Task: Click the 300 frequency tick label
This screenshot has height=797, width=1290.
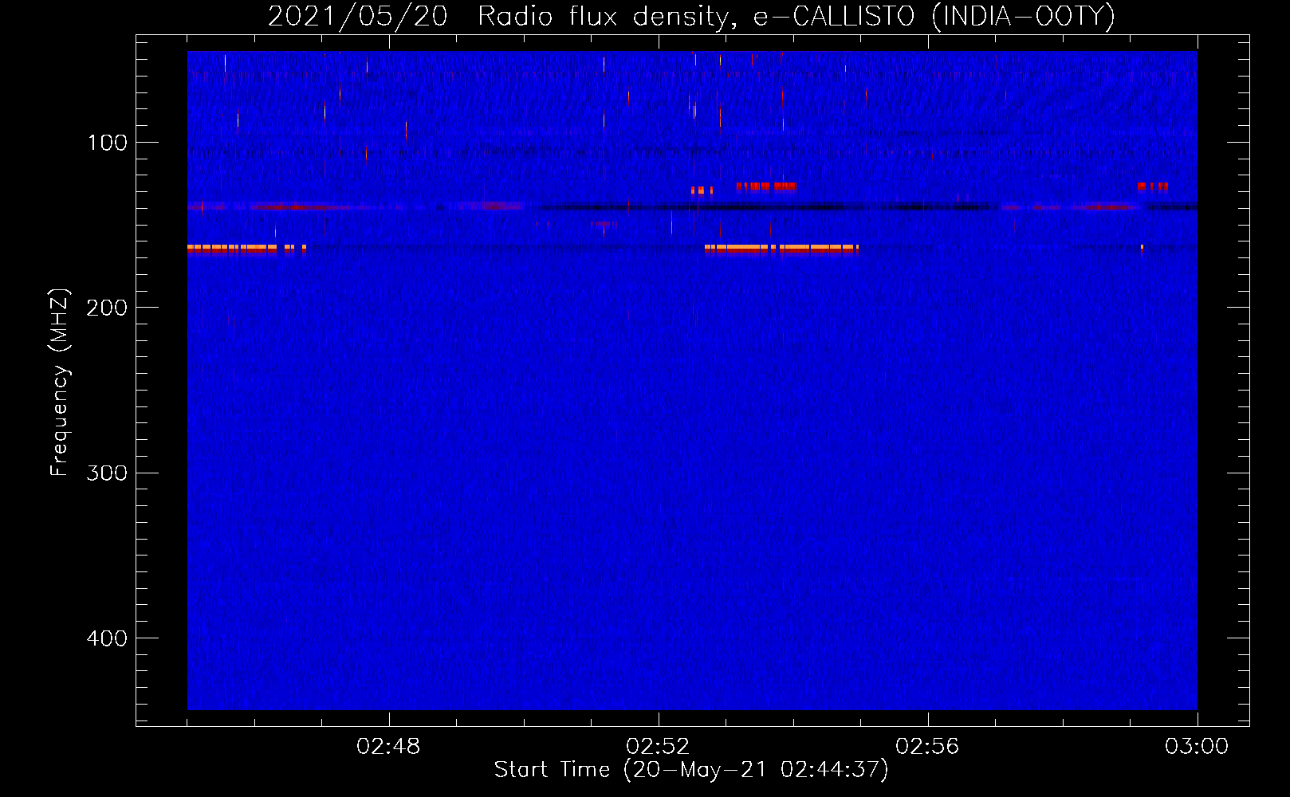Action: [x=107, y=473]
